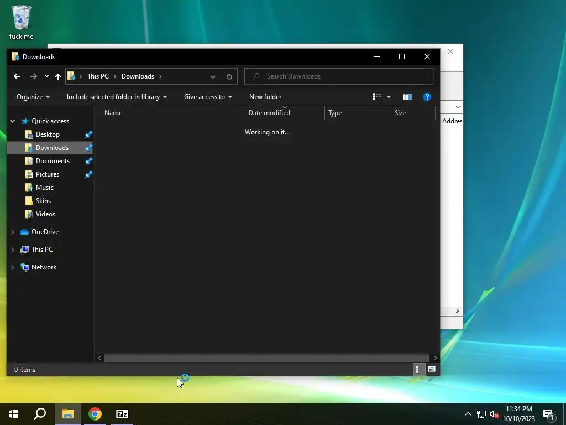
Task: Open Include selected folder in library menu
Action: tap(117, 97)
